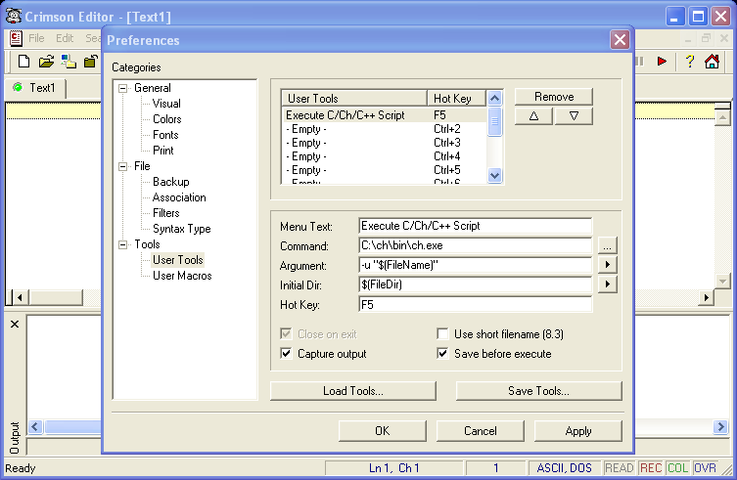Select Syntax Type in categories tree
Image resolution: width=737 pixels, height=480 pixels.
click(181, 229)
